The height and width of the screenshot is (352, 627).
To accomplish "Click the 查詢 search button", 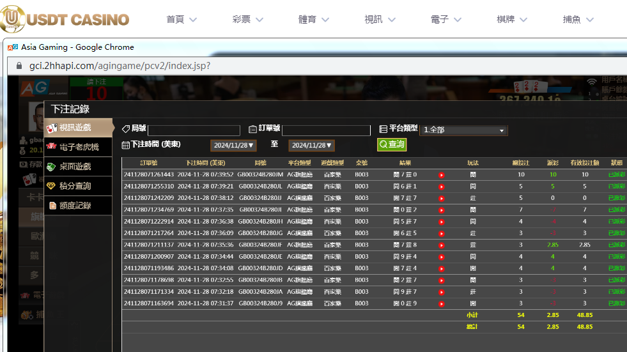I will point(392,145).
